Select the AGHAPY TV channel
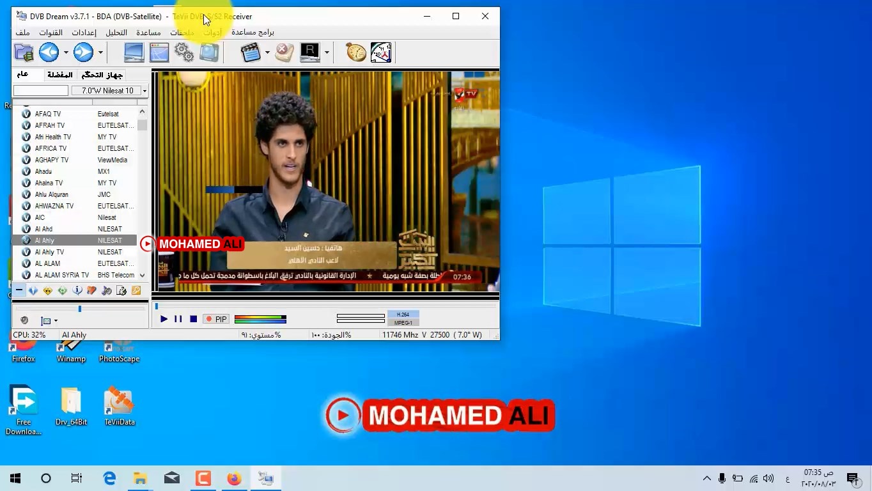872x491 pixels. tap(75, 160)
